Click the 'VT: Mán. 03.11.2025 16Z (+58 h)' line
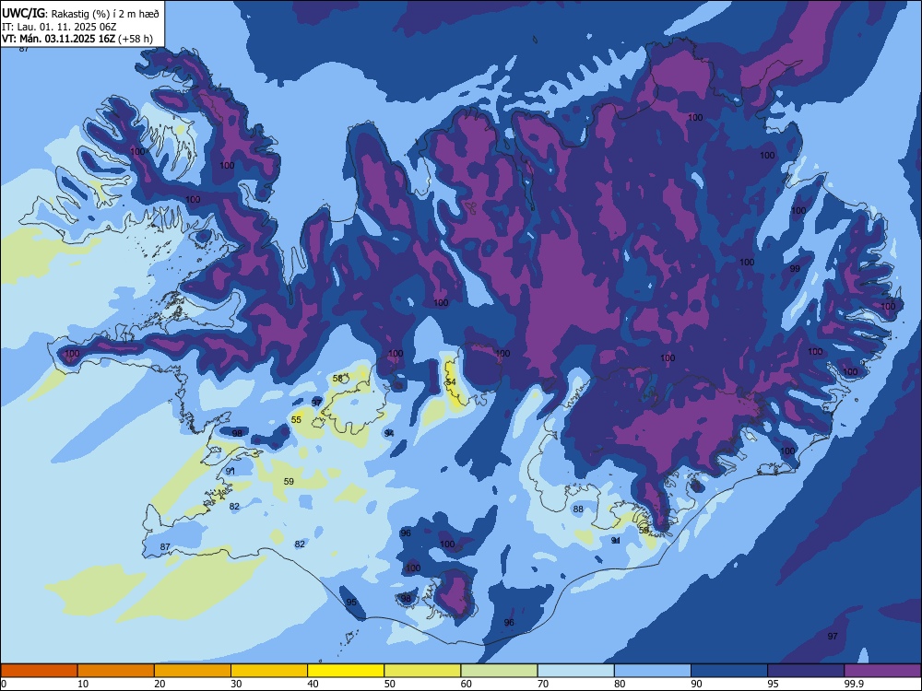 click(x=77, y=39)
